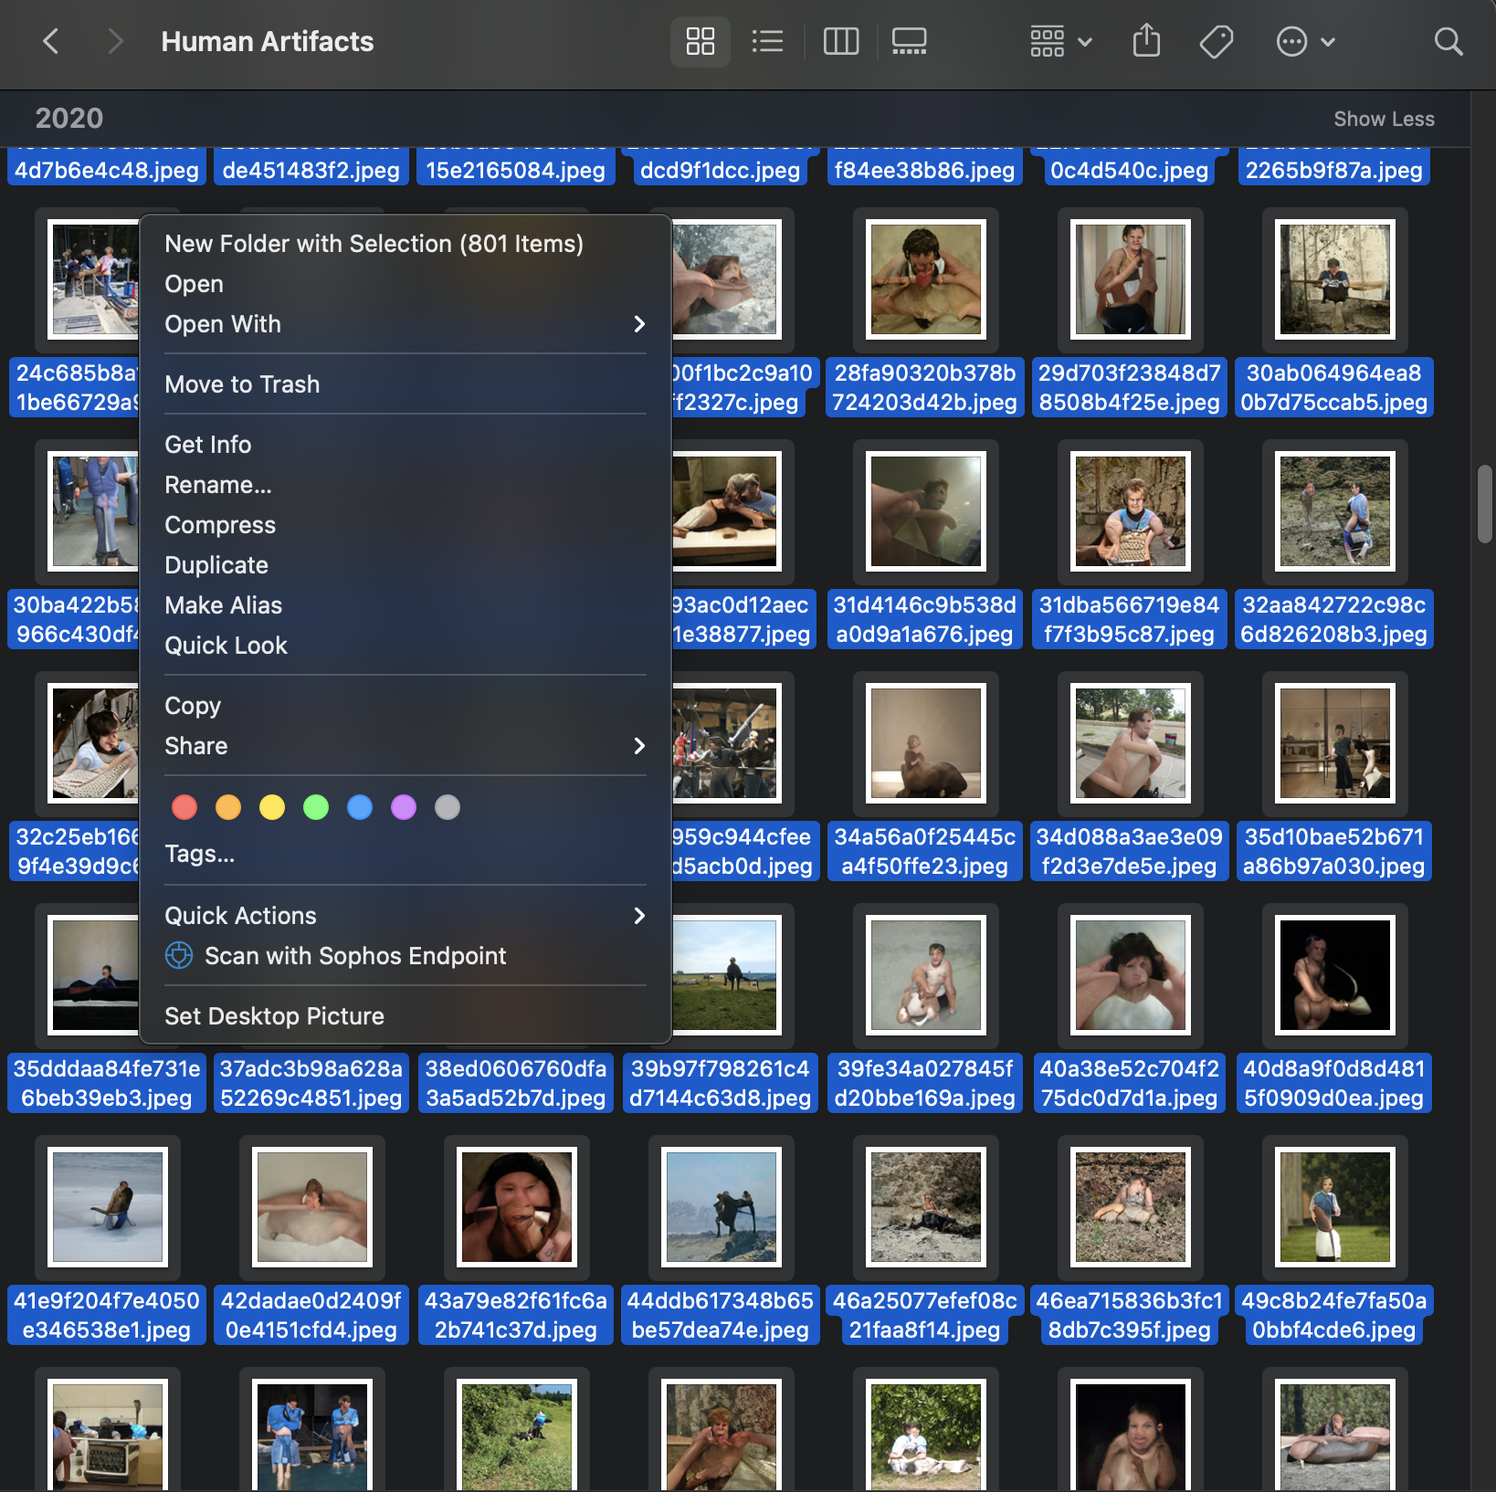This screenshot has height=1492, width=1496.
Task: Click the Share toolbar icon
Action: (x=1146, y=41)
